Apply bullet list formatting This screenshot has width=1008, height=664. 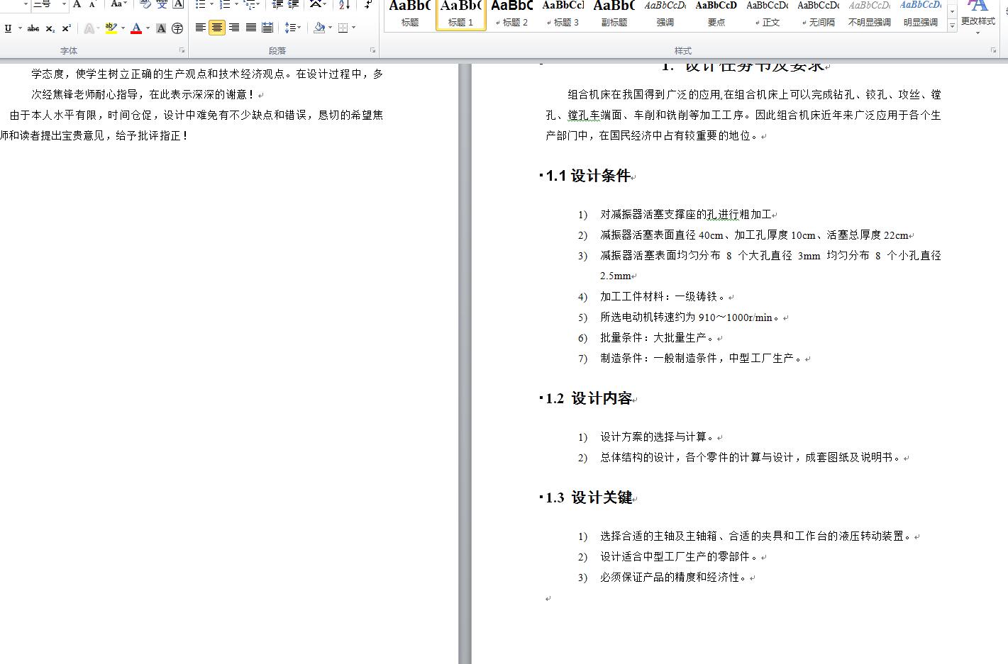201,4
